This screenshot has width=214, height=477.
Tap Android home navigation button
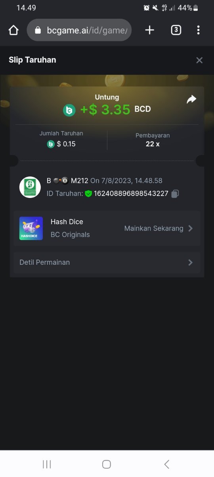click(x=107, y=464)
